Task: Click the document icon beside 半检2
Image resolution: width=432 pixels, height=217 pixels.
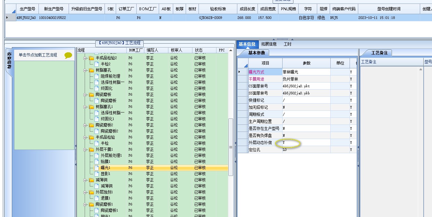Action: point(97,64)
